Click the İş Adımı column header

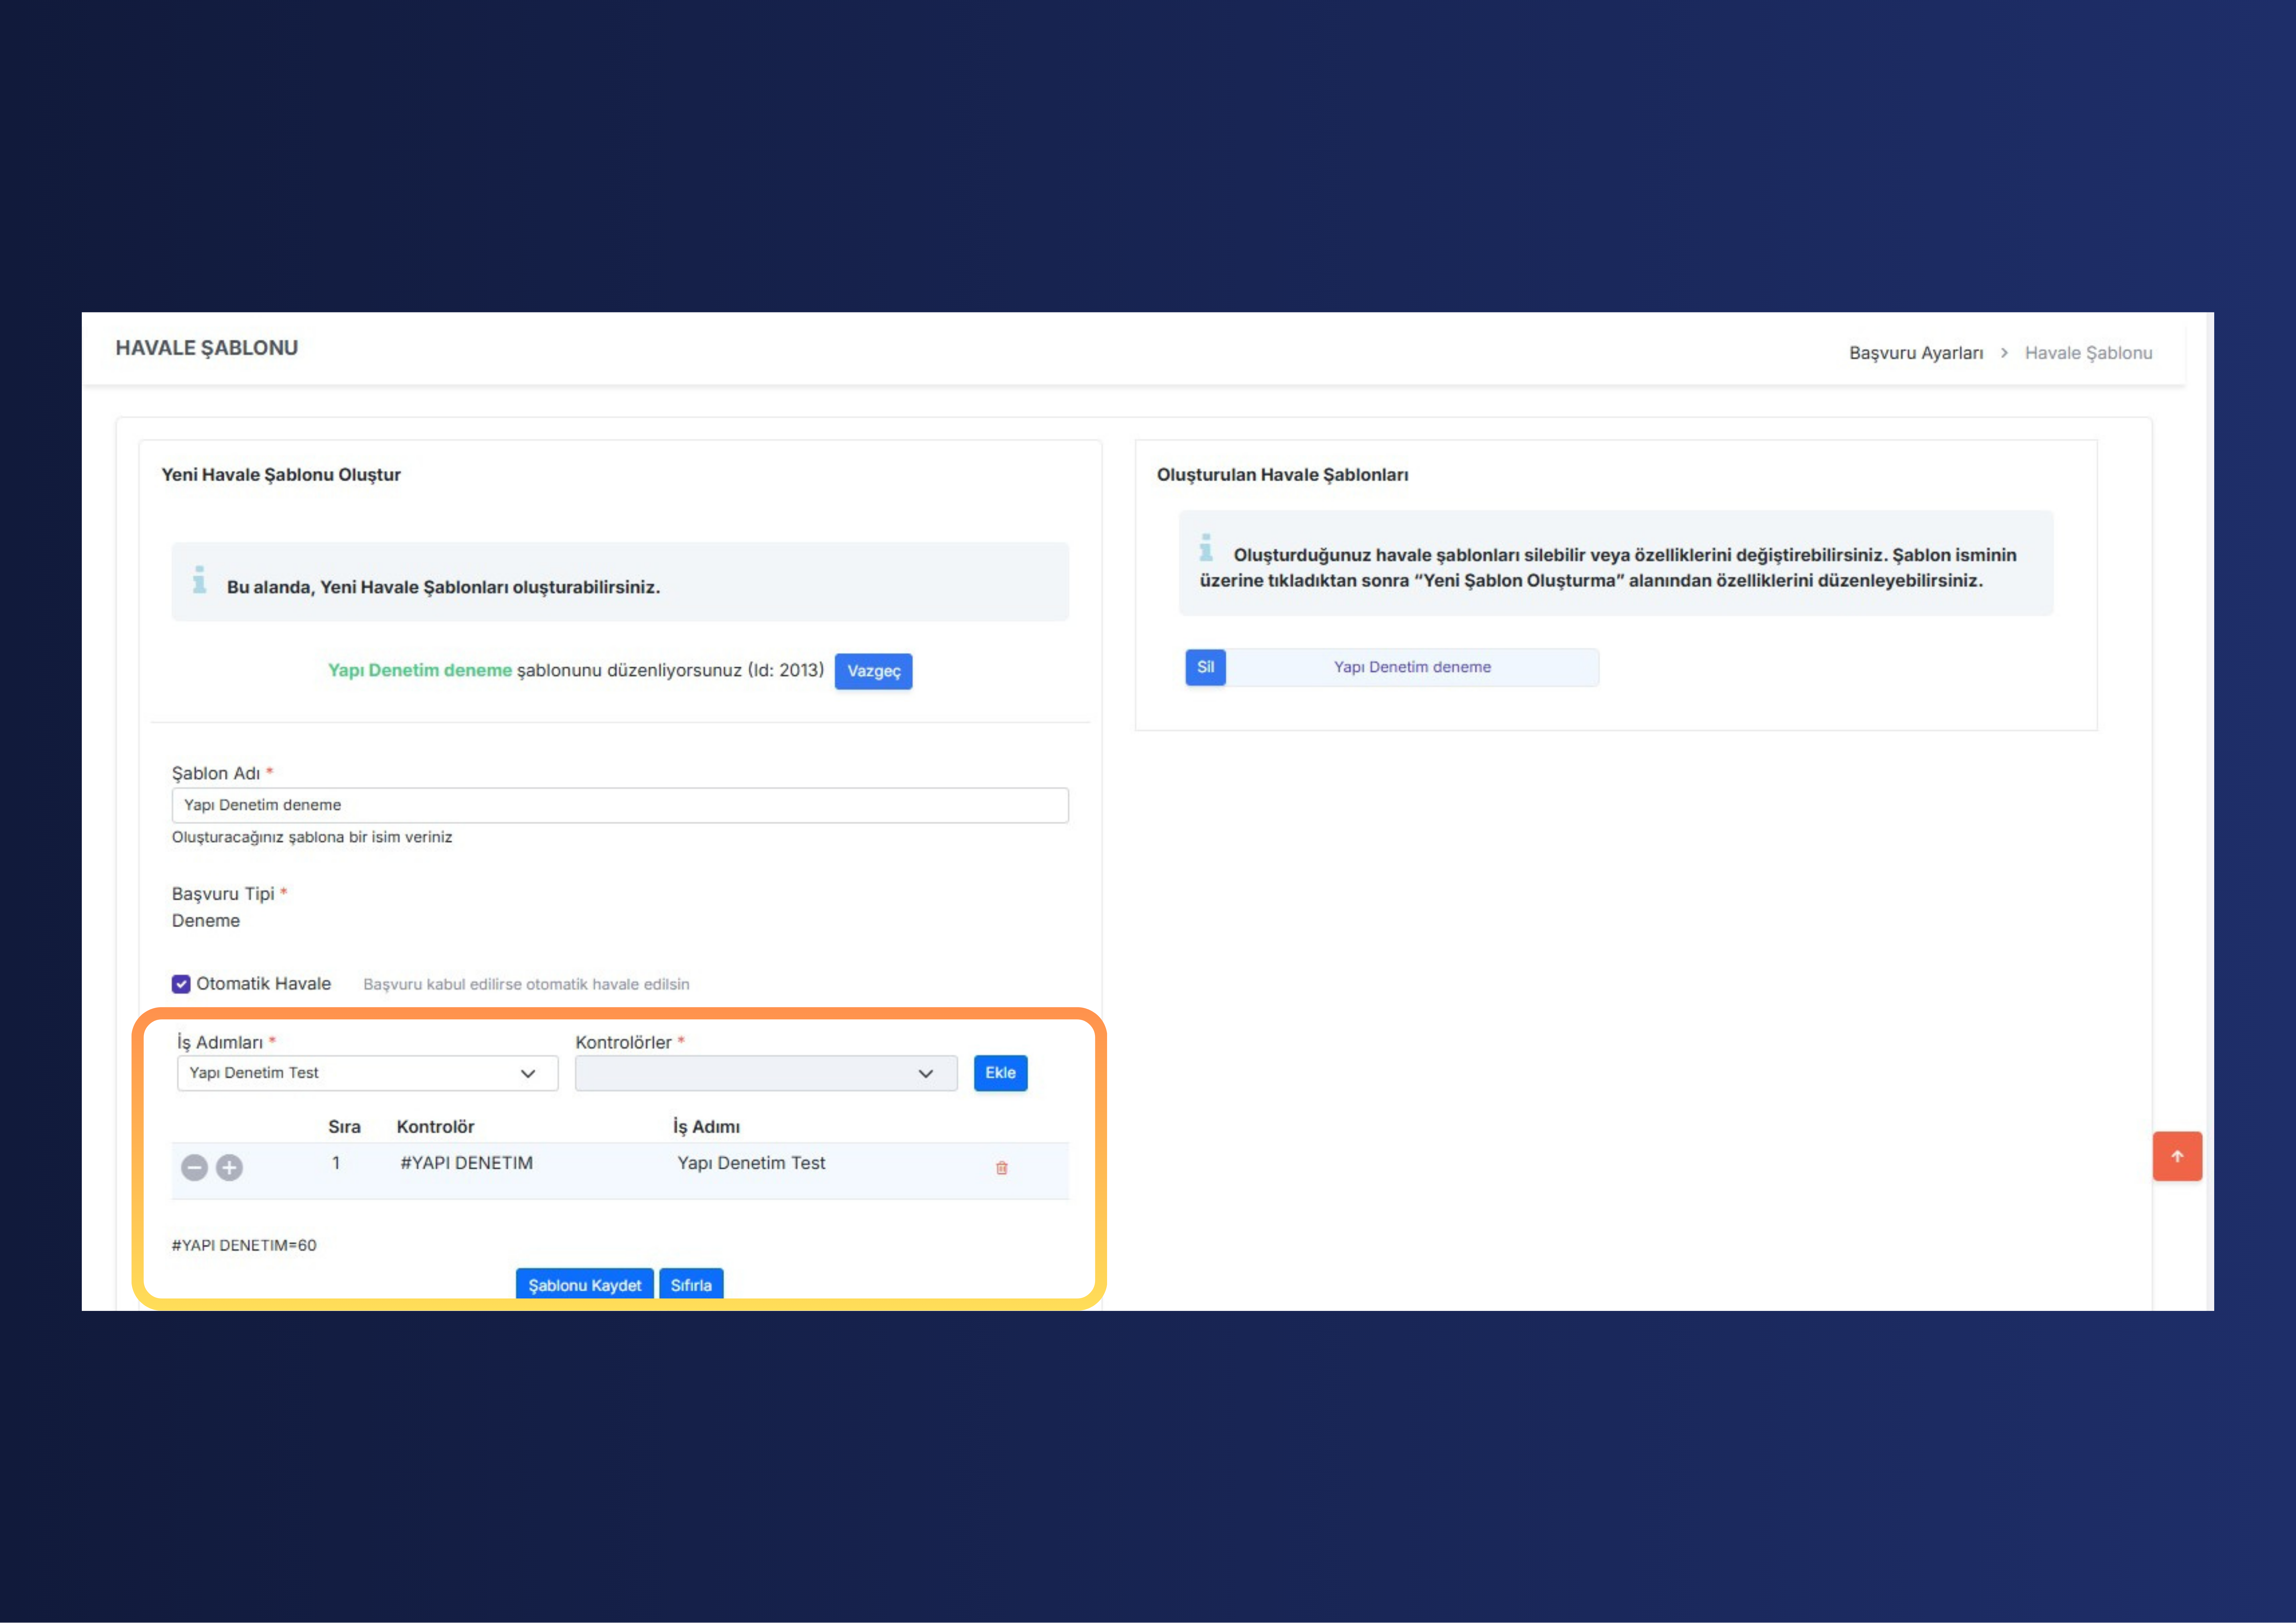tap(706, 1127)
